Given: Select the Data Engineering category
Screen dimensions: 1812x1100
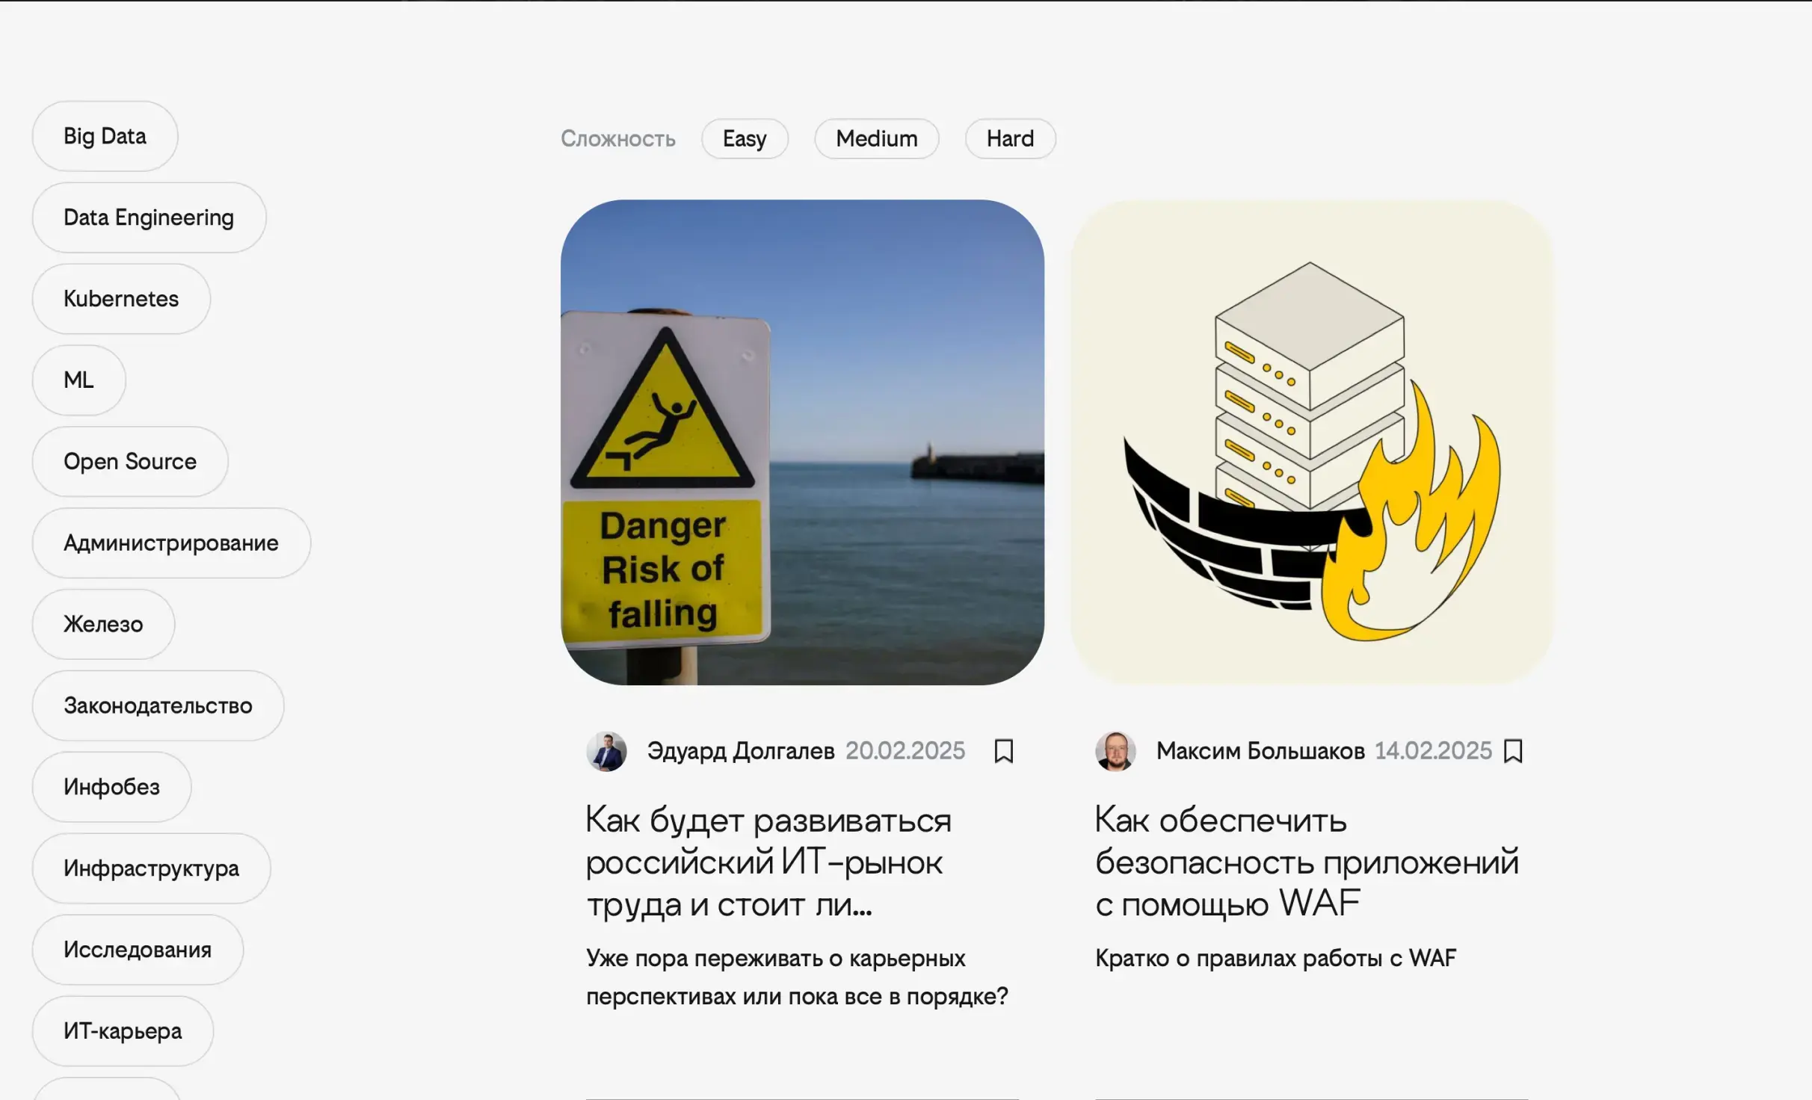Looking at the screenshot, I should 148,217.
